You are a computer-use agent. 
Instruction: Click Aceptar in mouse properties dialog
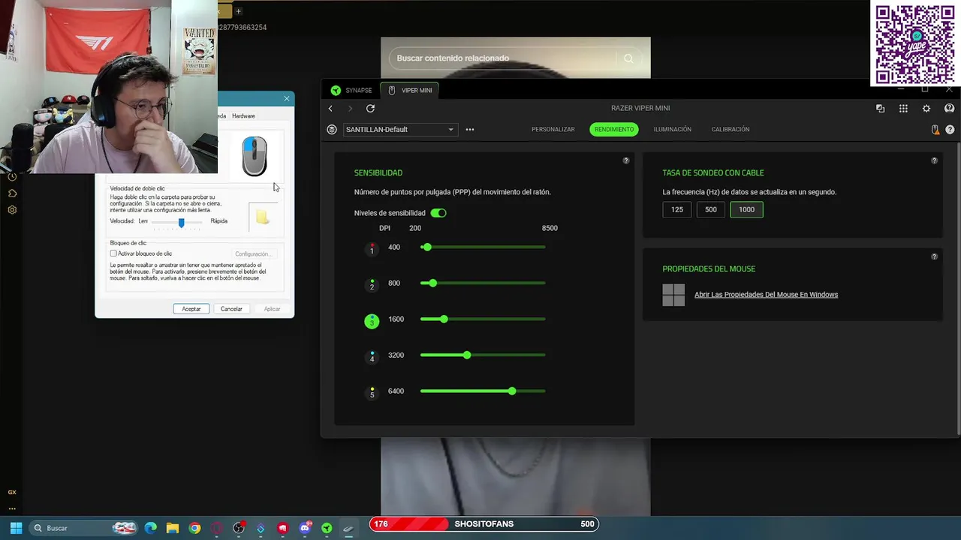click(191, 309)
